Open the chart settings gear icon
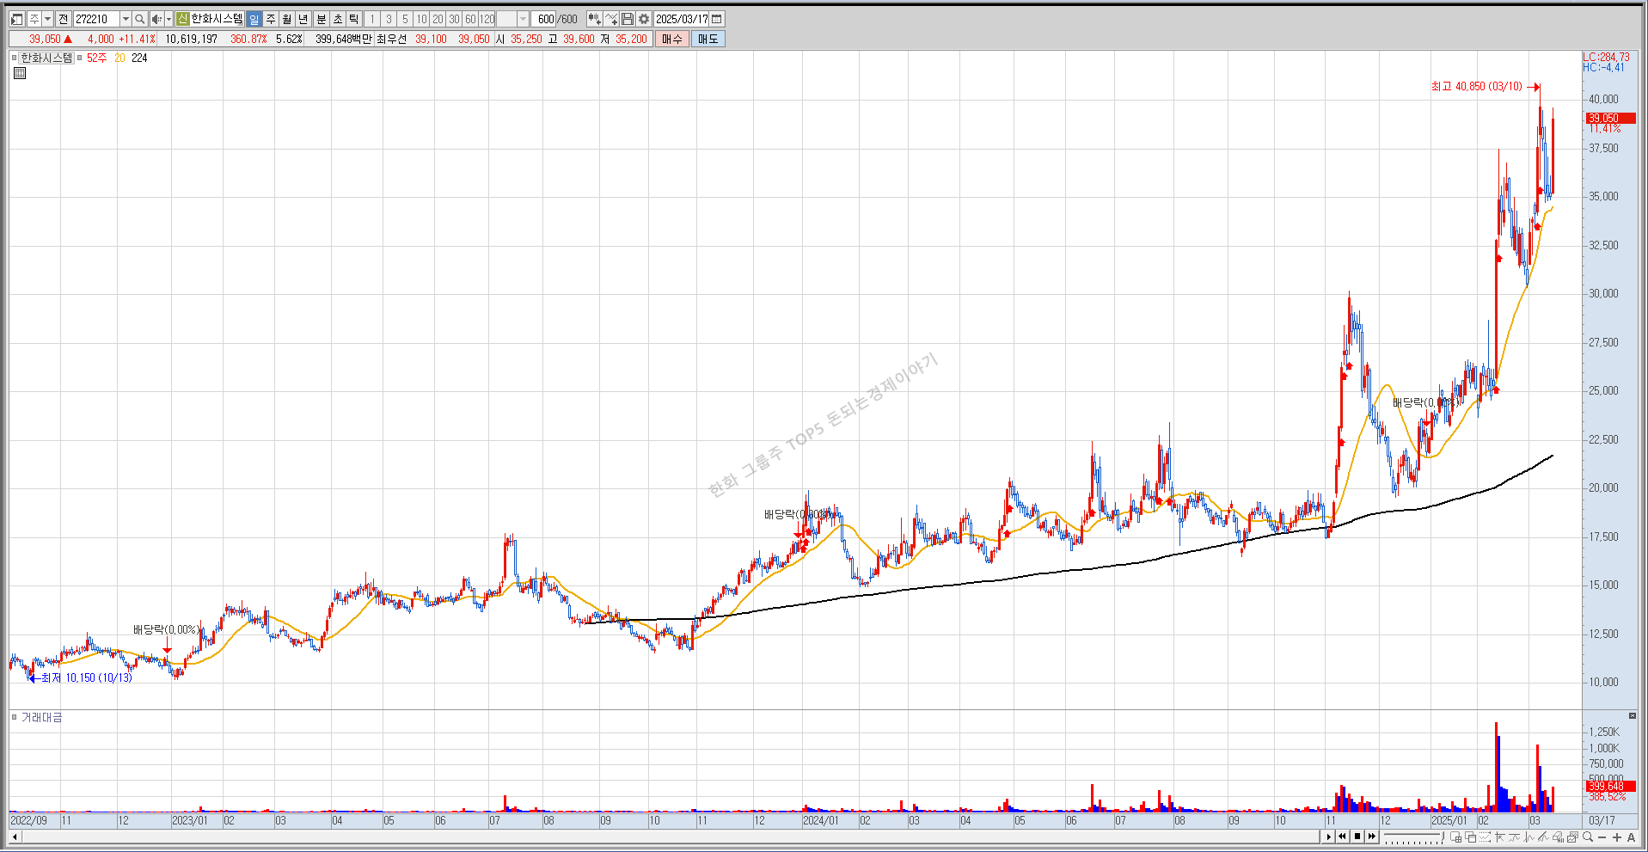The image size is (1648, 852). pyautogui.click(x=644, y=19)
